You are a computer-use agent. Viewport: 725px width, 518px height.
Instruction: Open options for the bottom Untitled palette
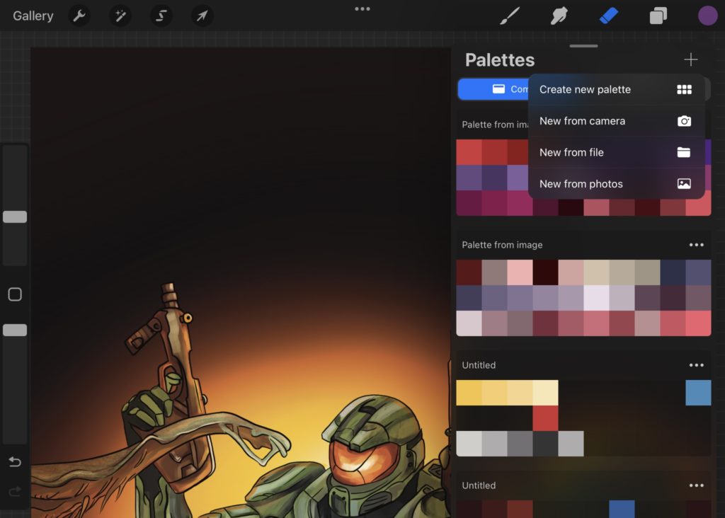[697, 485]
